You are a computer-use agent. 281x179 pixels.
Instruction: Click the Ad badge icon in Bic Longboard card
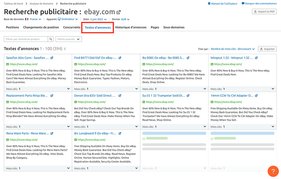coord(76,140)
